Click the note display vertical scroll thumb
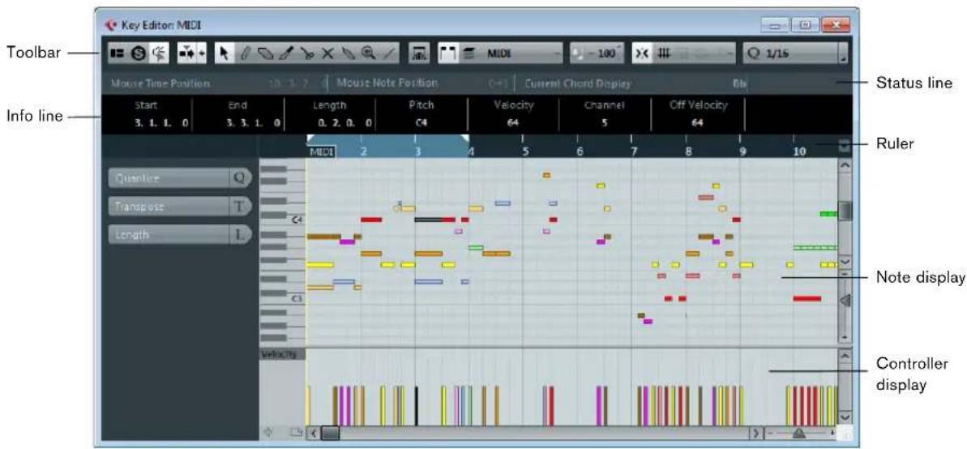This screenshot has width=967, height=449. [x=845, y=209]
